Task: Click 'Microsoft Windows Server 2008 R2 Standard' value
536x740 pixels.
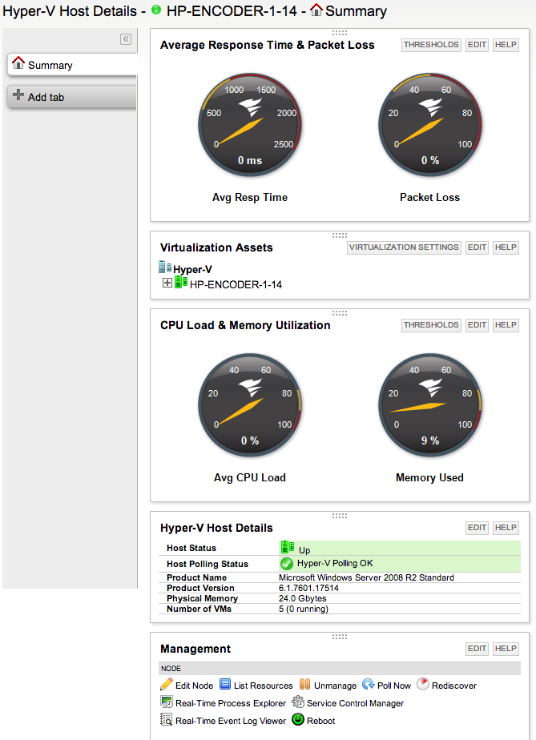Action: [x=366, y=577]
